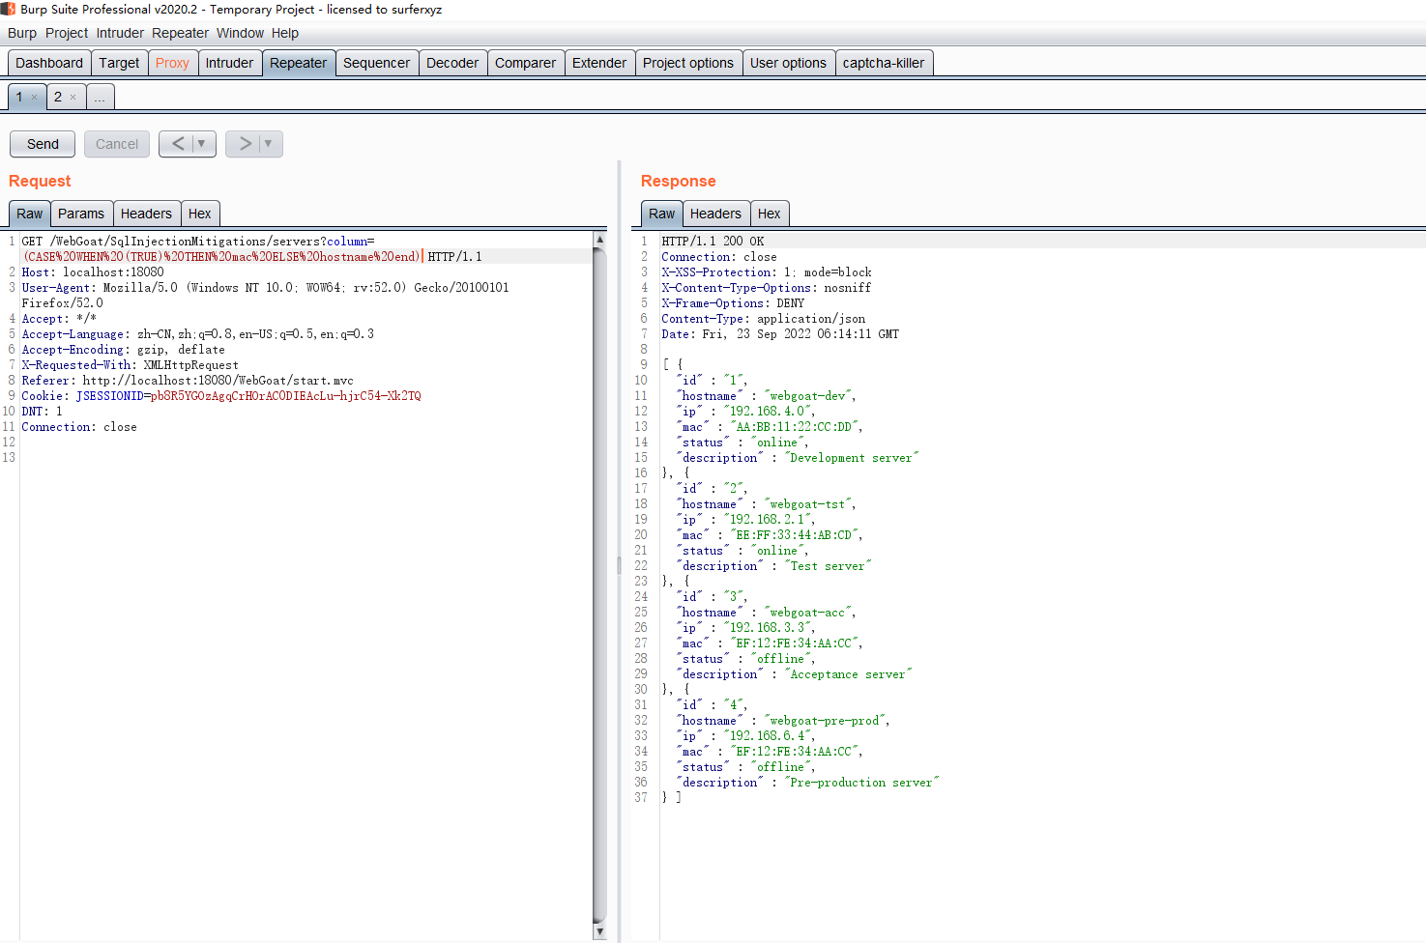Click the request pane vertical scrollbar track
Viewport: 1426px width, 943px height.
pyautogui.click(x=599, y=585)
